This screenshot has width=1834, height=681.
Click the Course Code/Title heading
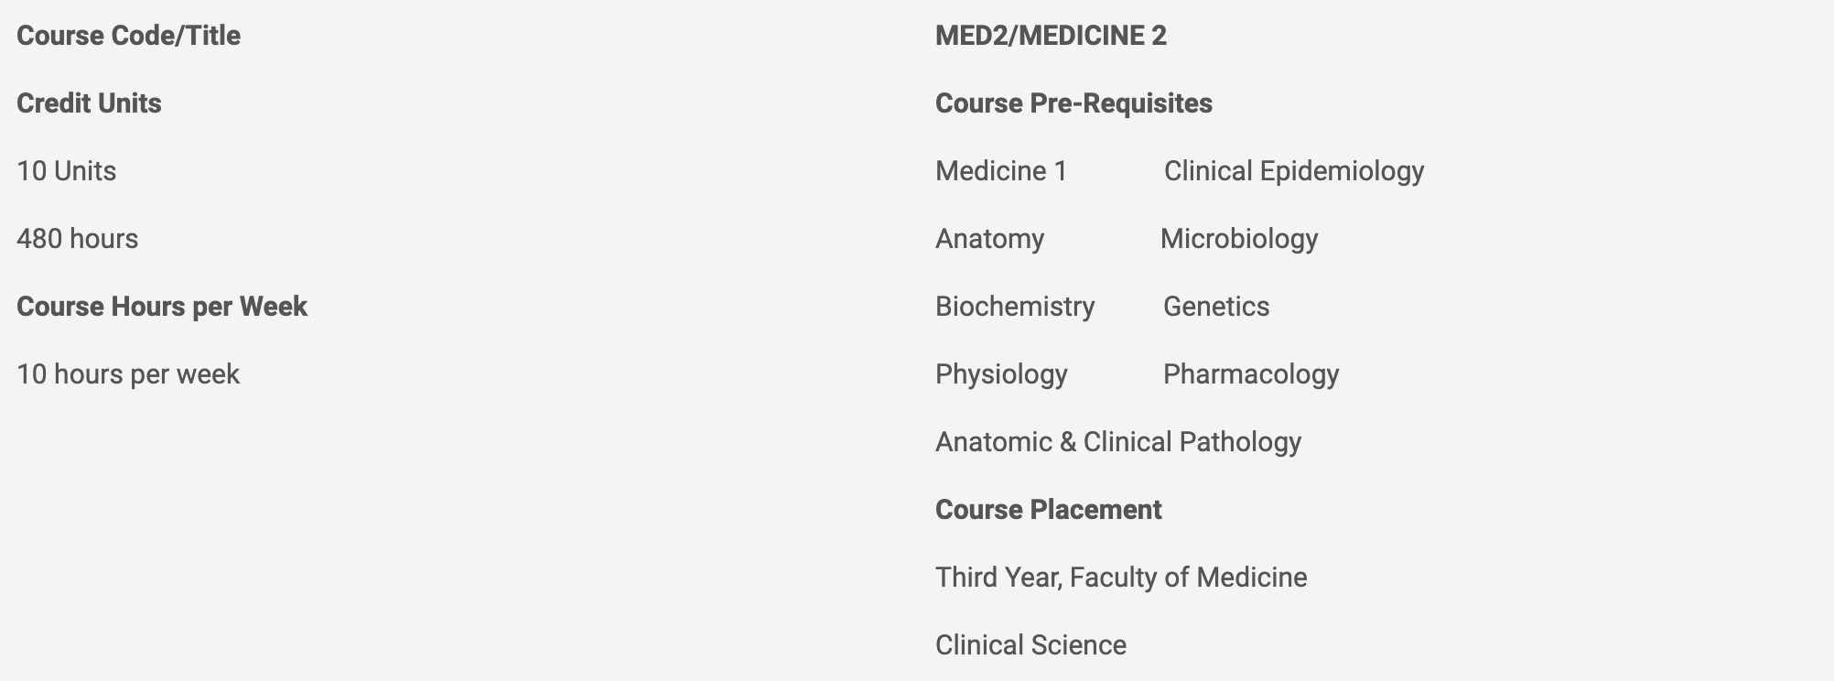click(128, 36)
